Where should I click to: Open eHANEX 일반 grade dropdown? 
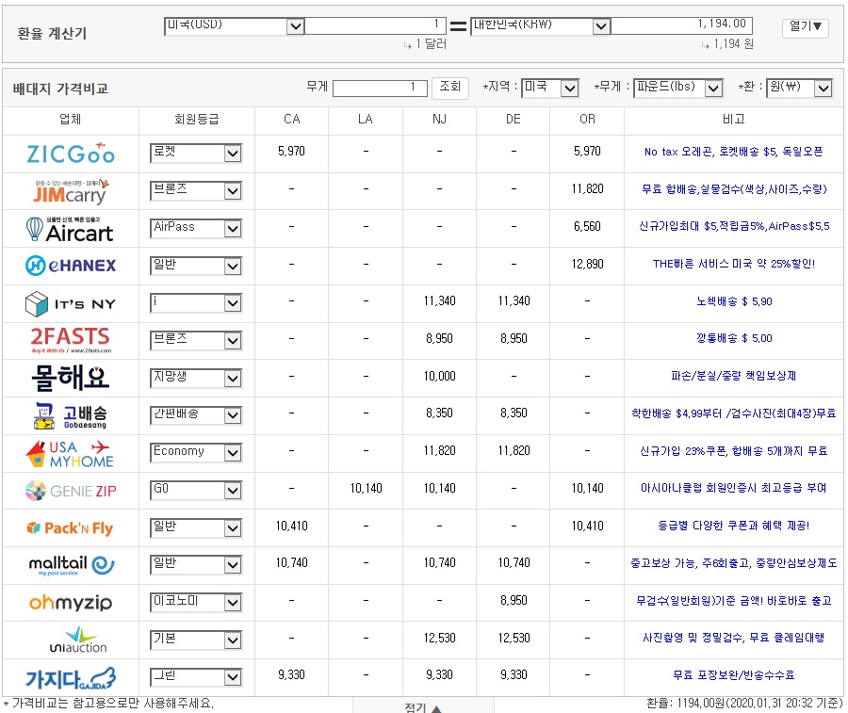pyautogui.click(x=196, y=266)
